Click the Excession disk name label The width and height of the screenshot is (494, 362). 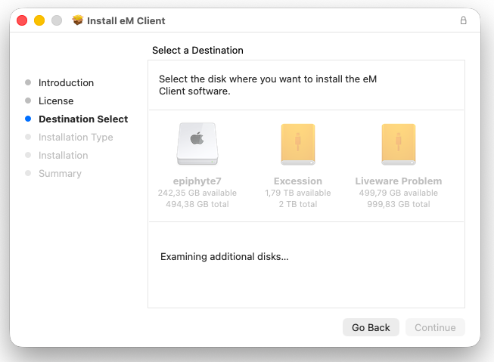297,181
